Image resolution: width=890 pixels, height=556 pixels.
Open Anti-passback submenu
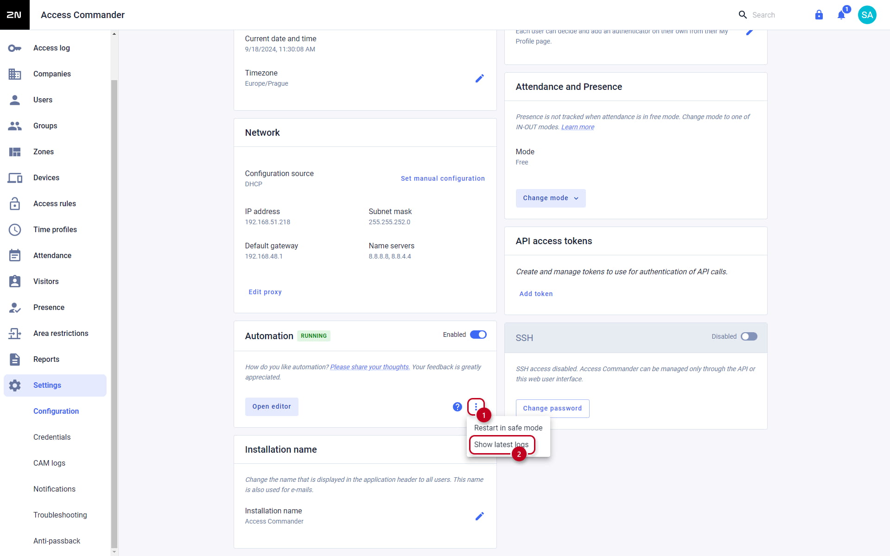tap(57, 541)
